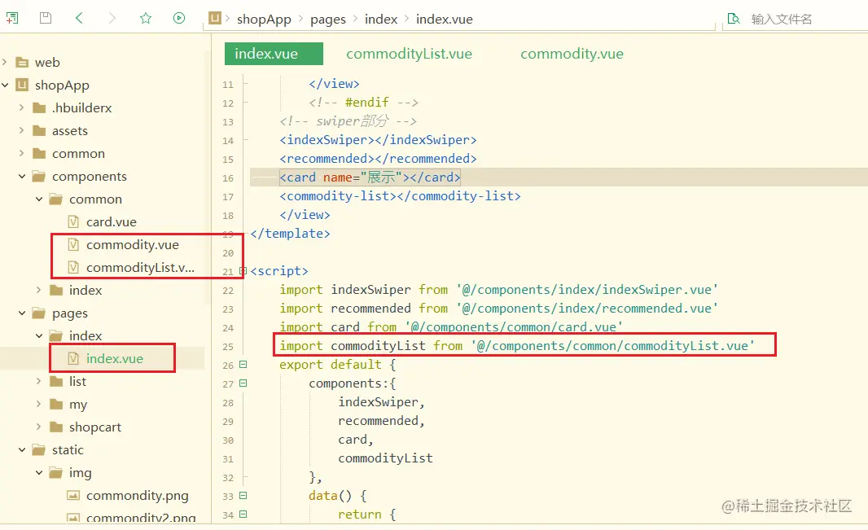The width and height of the screenshot is (868, 530).
Task: Click the static folder icon
Action: pos(39,449)
